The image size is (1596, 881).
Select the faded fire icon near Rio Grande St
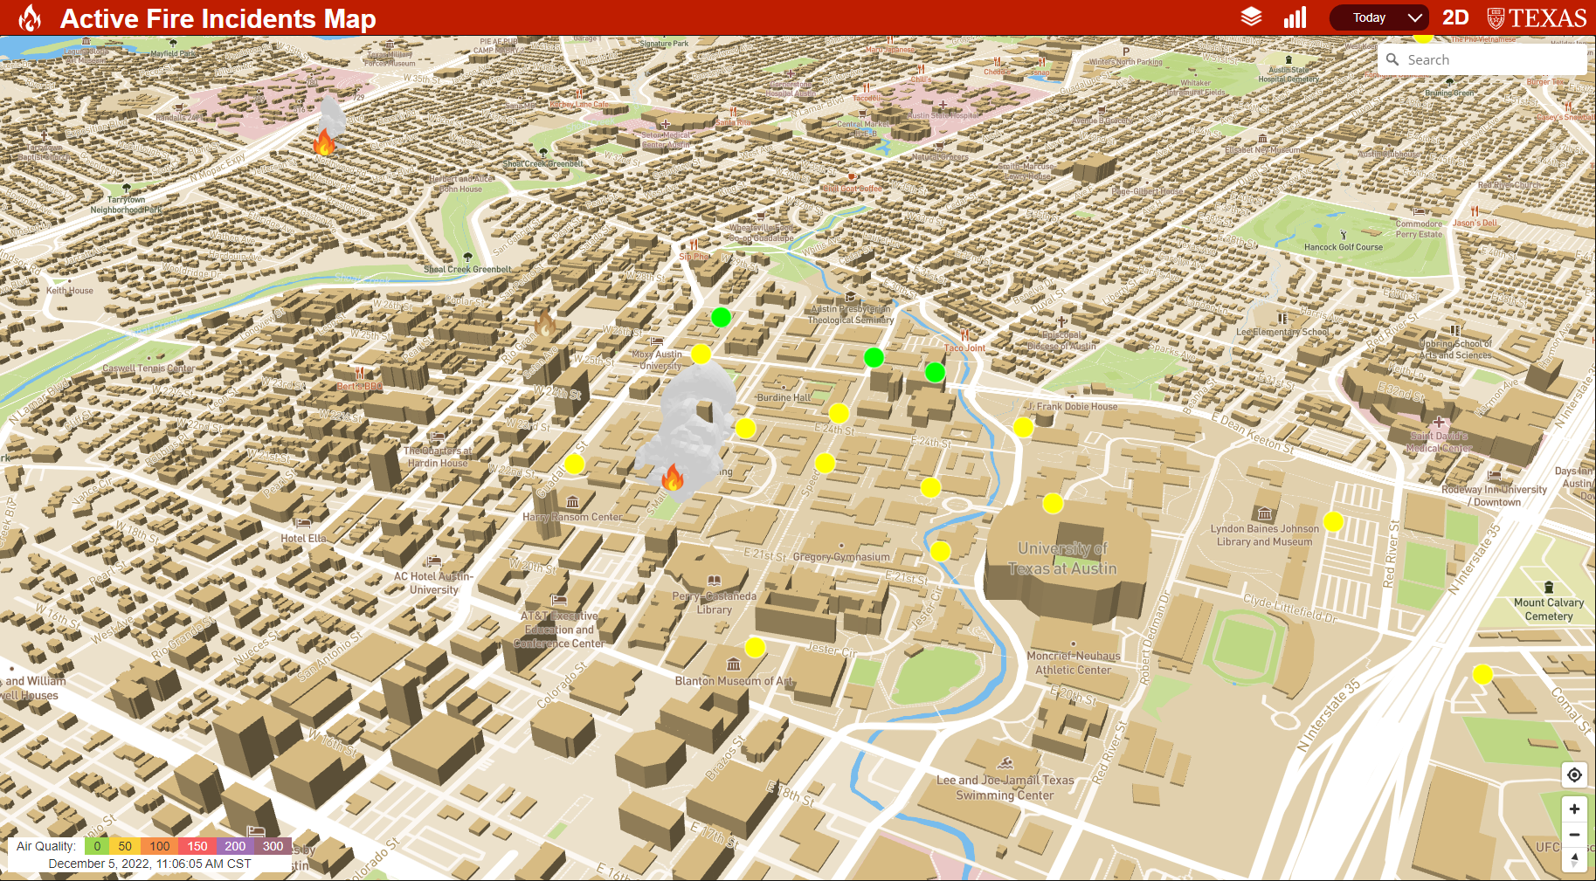tap(546, 323)
